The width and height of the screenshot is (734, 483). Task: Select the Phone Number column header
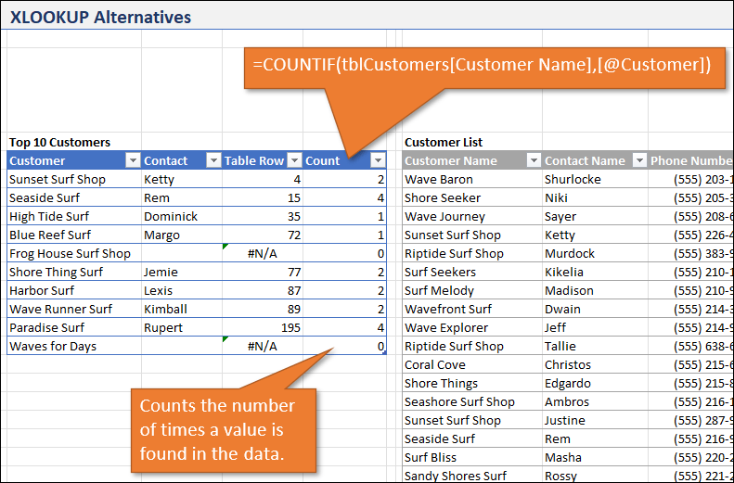pyautogui.click(x=690, y=160)
